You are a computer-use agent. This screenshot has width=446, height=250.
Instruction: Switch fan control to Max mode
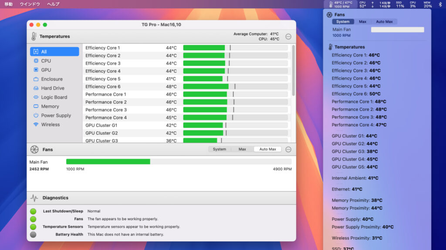point(242,149)
